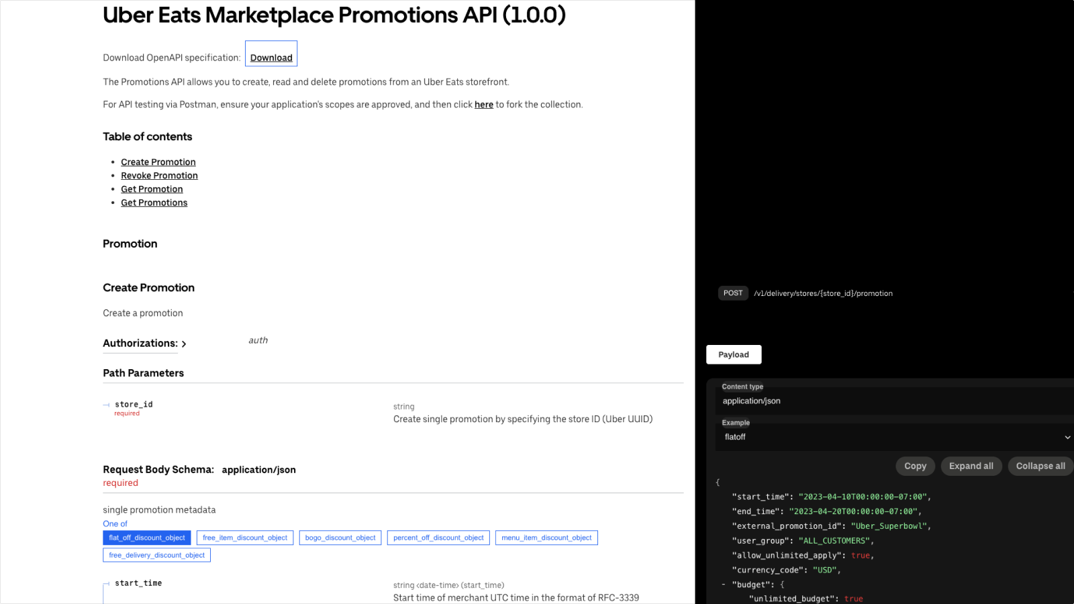Click the "USD" currency code value
Image resolution: width=1074 pixels, height=604 pixels.
[x=824, y=570]
